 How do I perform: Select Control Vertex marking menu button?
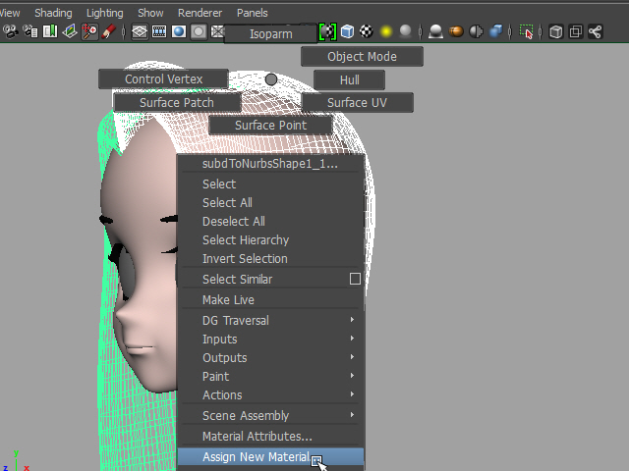pos(163,78)
